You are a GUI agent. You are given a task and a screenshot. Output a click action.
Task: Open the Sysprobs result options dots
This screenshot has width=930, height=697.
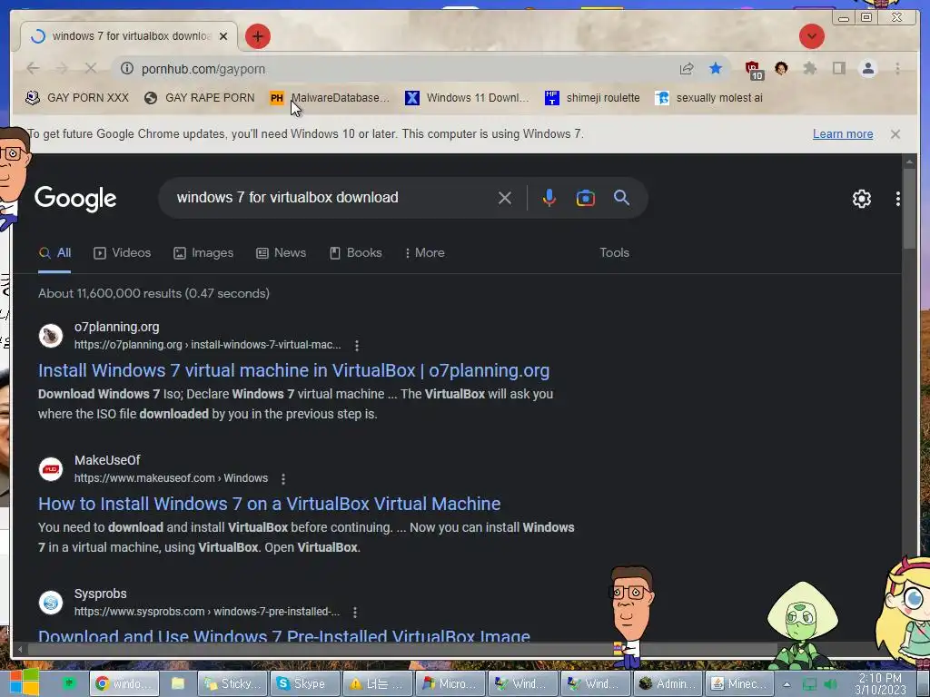click(x=355, y=612)
